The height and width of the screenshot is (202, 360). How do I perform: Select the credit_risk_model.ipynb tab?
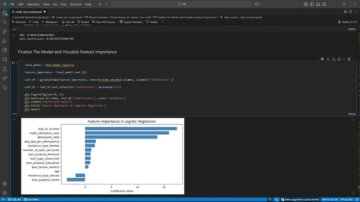coord(29,12)
